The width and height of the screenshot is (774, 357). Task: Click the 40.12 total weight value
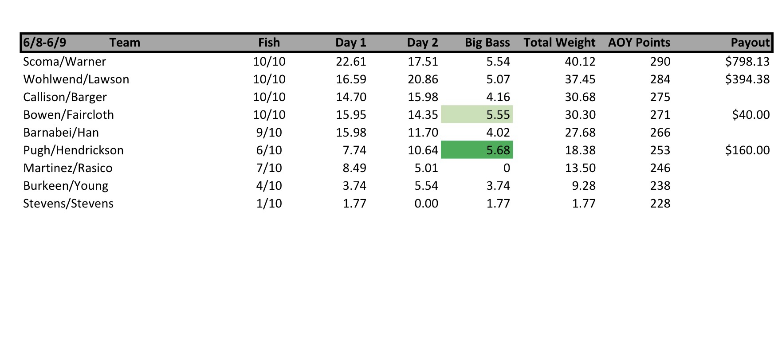click(x=580, y=61)
